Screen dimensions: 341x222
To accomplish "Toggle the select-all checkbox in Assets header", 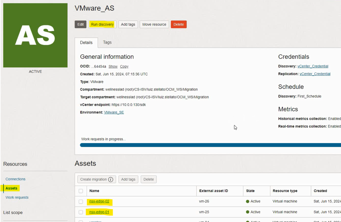I will [81, 191].
